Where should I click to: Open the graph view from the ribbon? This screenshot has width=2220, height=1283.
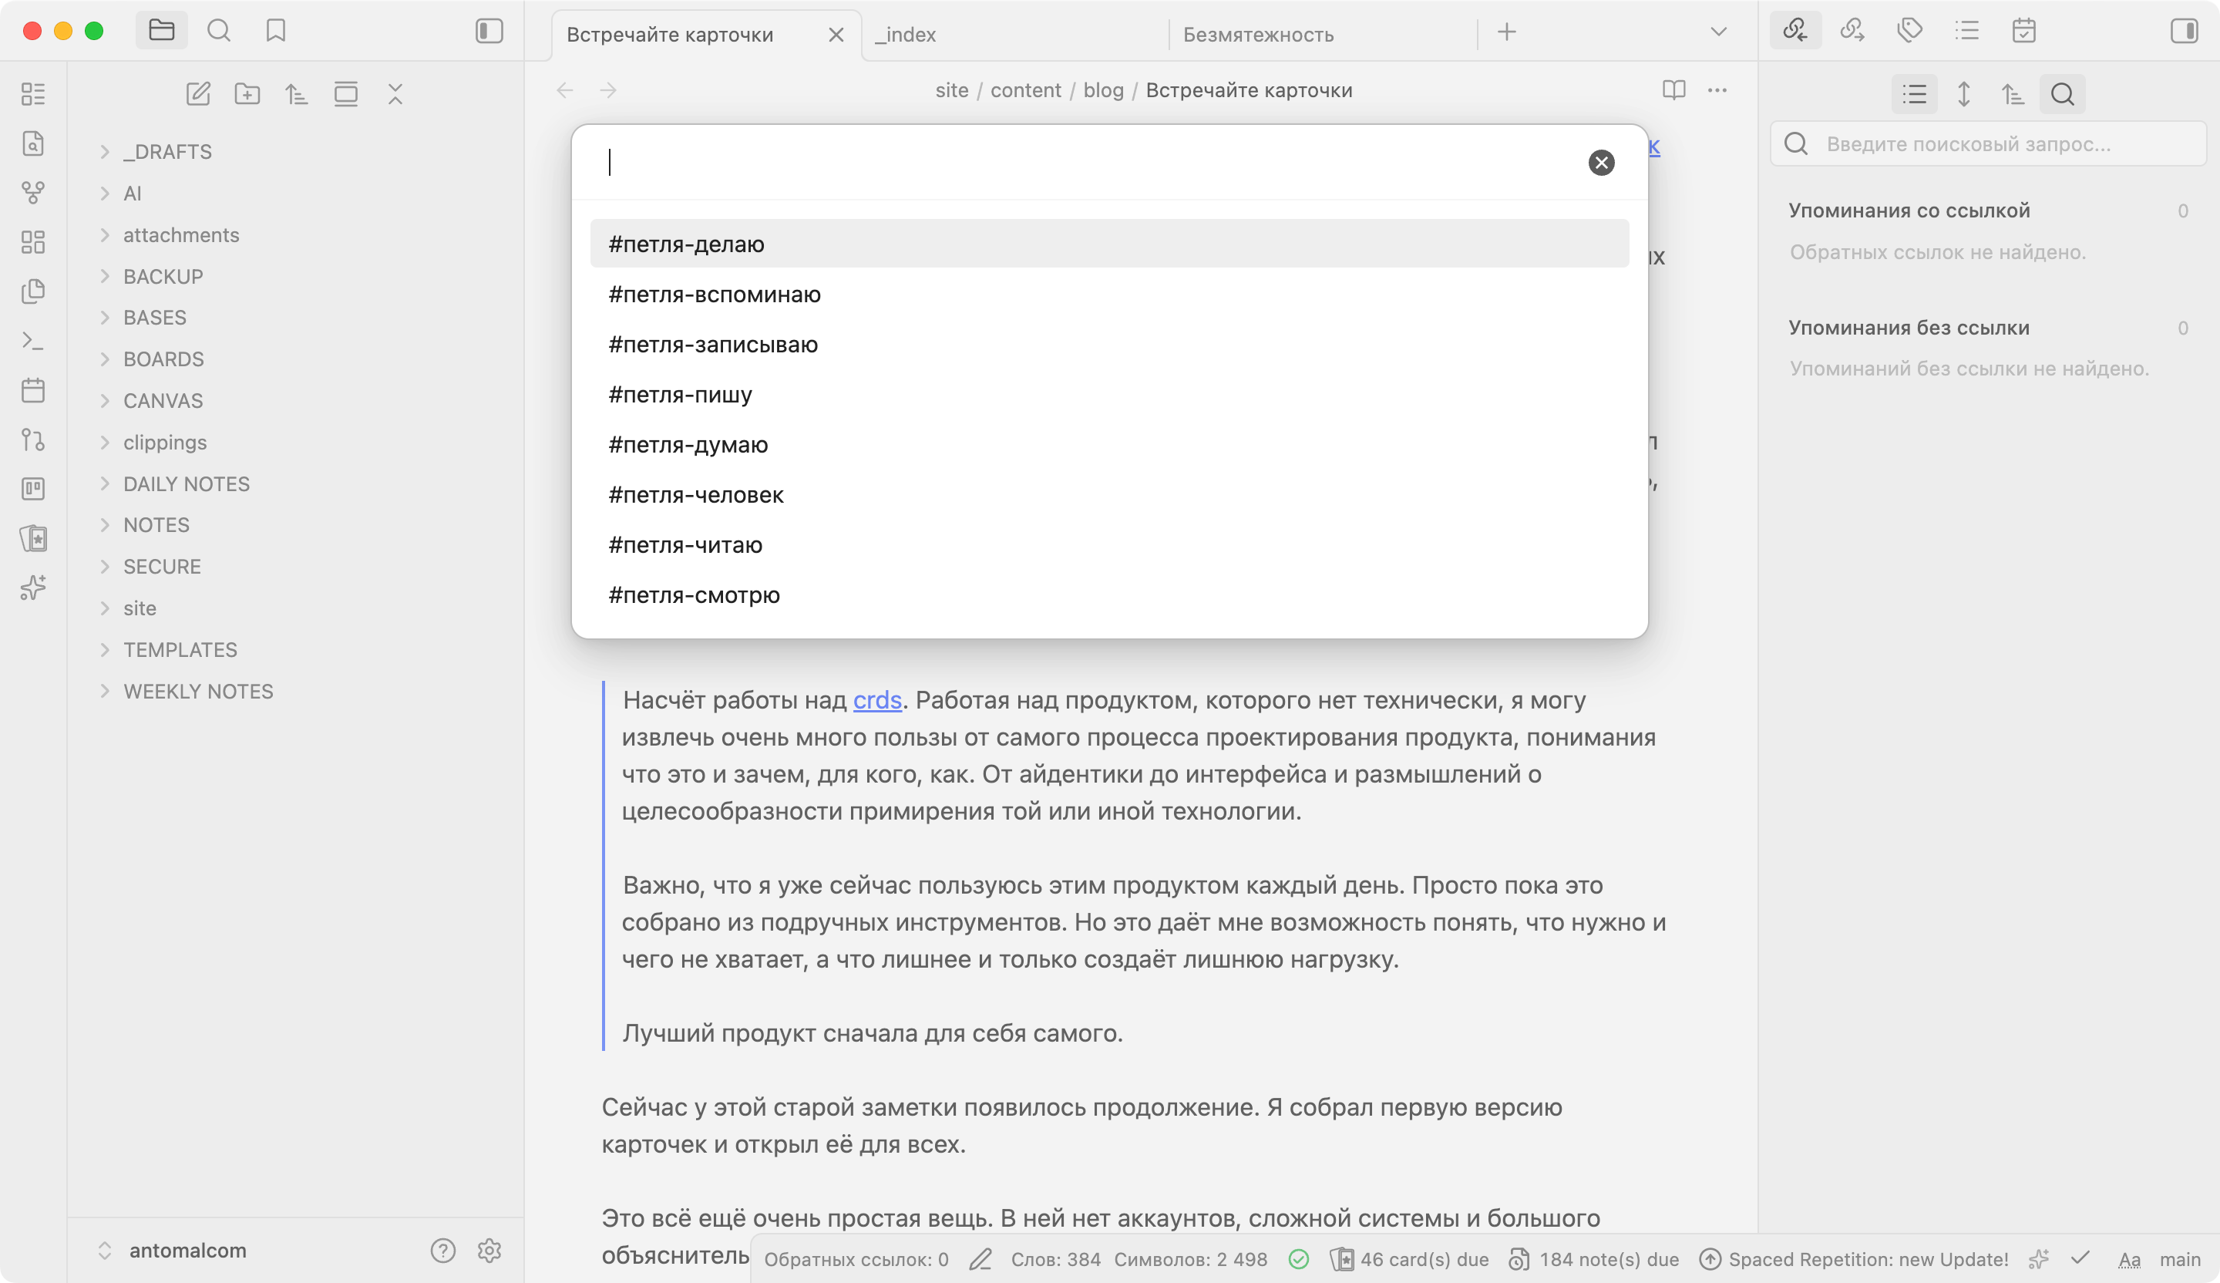[x=32, y=192]
